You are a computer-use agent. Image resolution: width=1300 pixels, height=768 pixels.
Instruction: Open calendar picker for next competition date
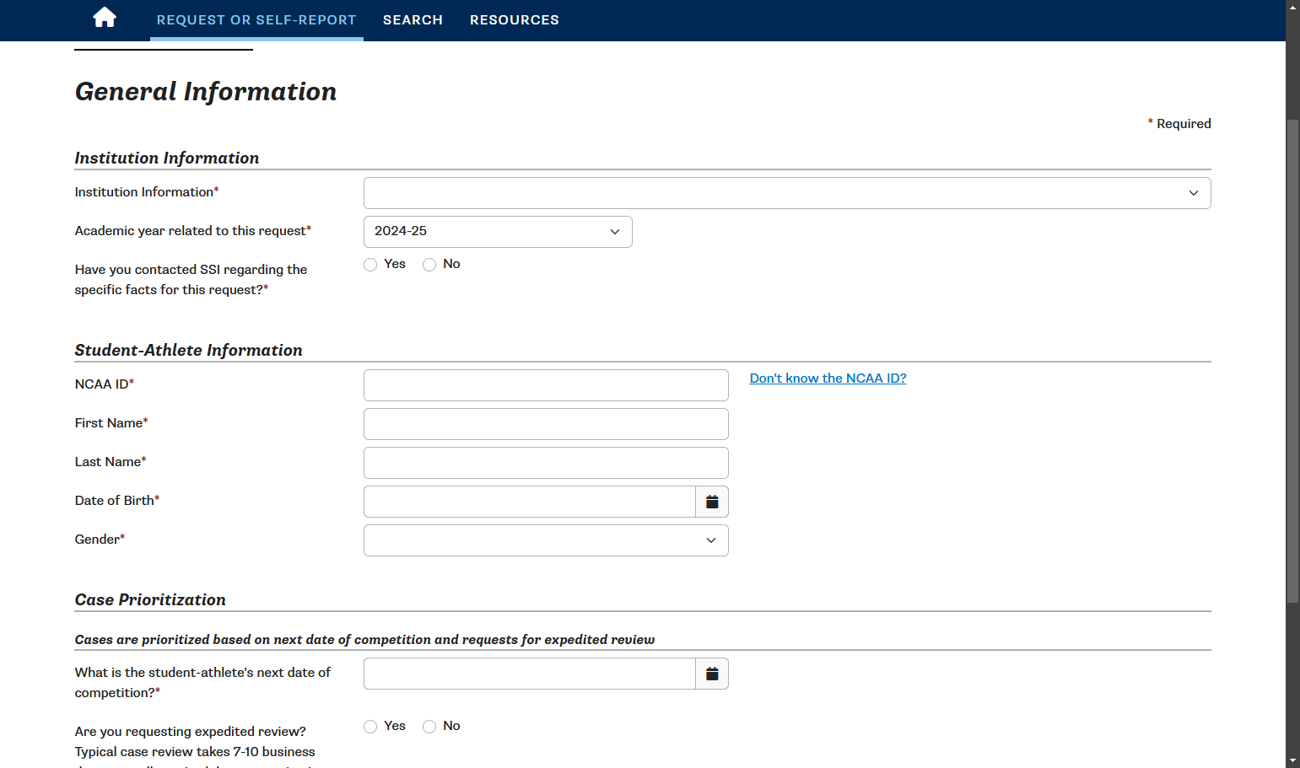click(x=712, y=674)
